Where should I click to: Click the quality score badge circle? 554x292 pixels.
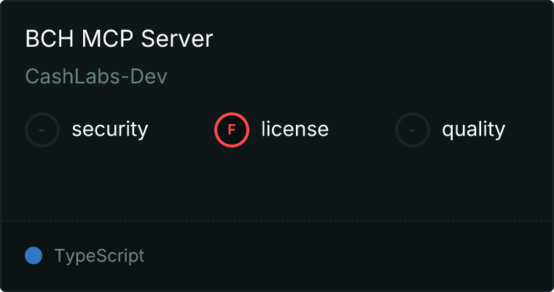tap(413, 130)
